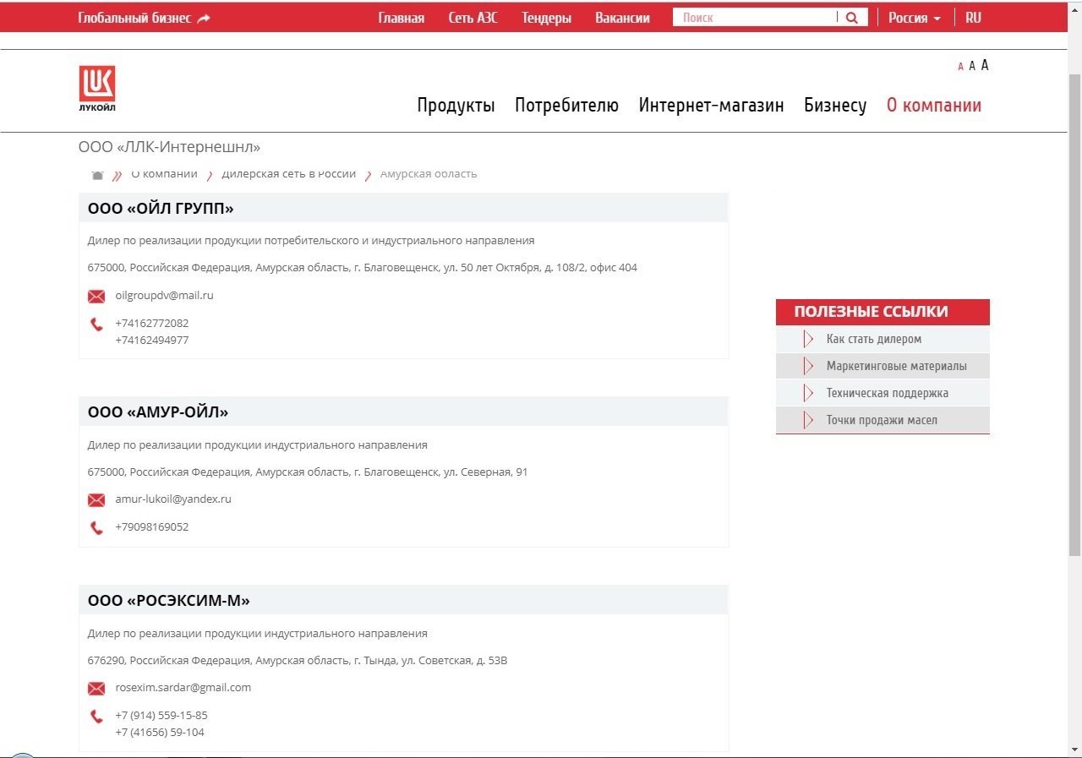Click the Дилерская сеть в России breadcrumb
This screenshot has height=758, width=1082.
(289, 174)
